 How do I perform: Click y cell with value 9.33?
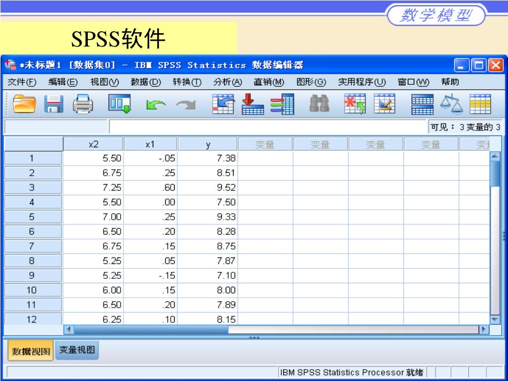point(208,217)
